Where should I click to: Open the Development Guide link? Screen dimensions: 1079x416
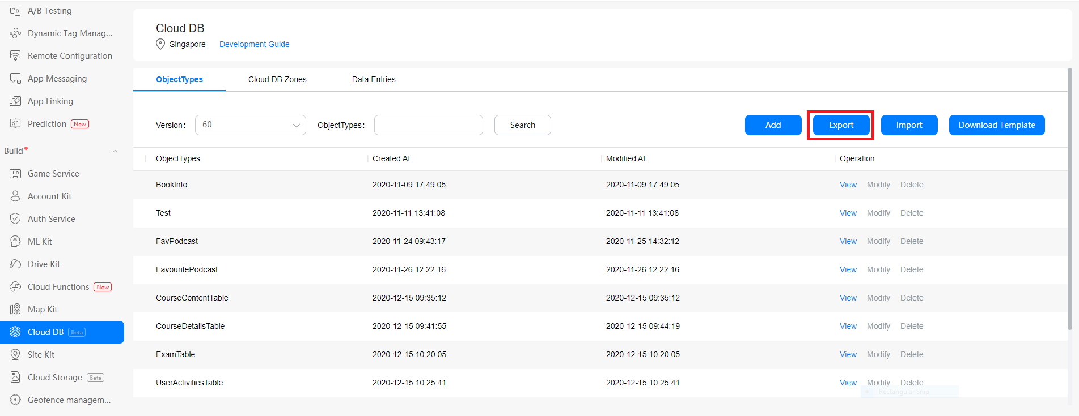[x=254, y=44]
